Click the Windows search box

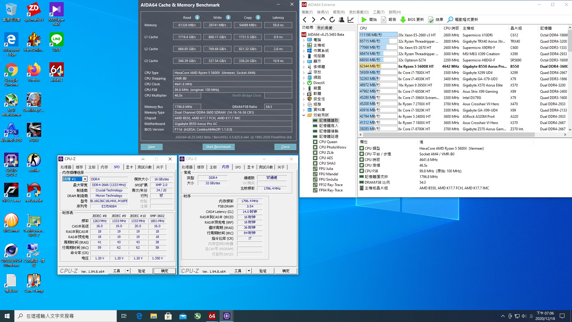point(66,316)
